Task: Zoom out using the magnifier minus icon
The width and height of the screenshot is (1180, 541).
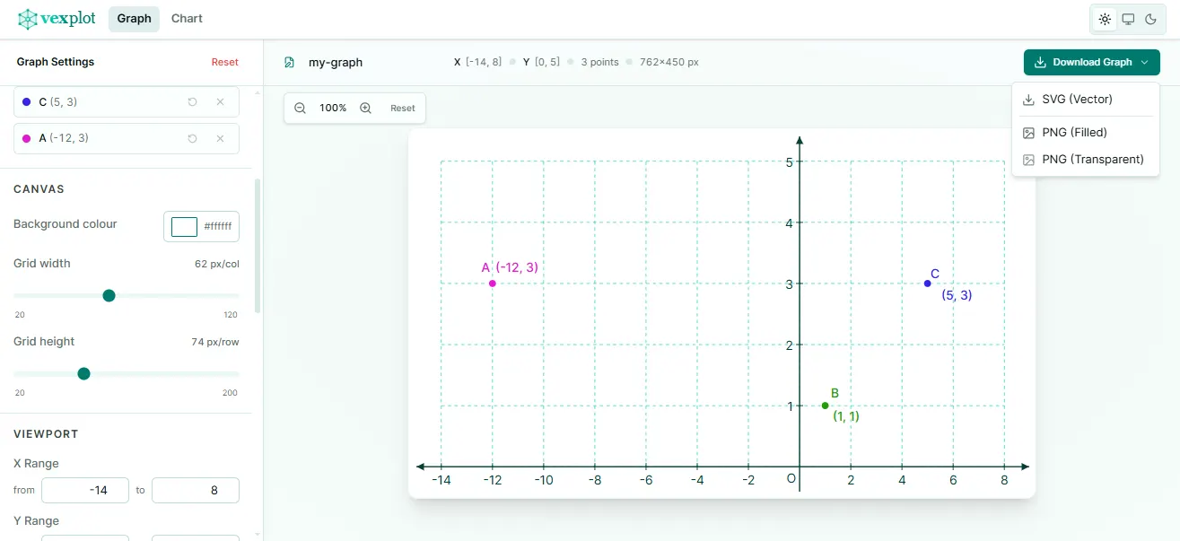Action: 300,108
